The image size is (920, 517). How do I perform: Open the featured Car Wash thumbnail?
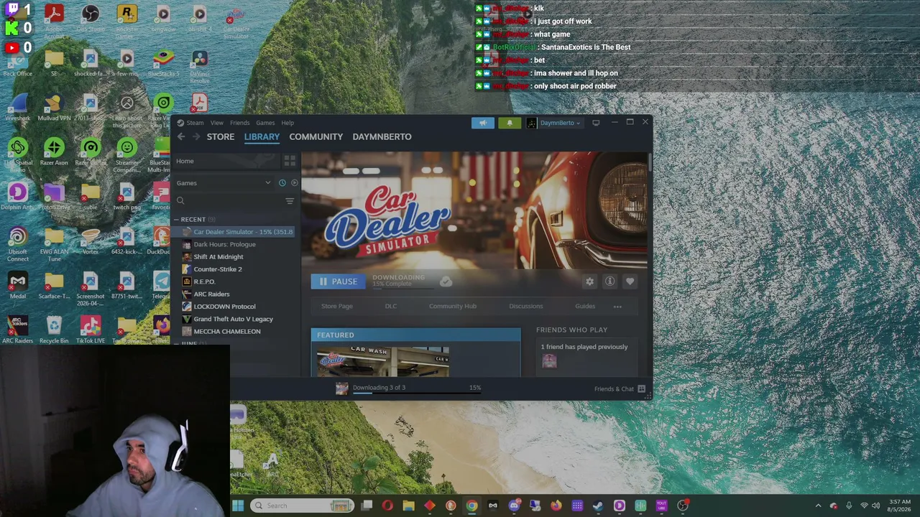(383, 361)
